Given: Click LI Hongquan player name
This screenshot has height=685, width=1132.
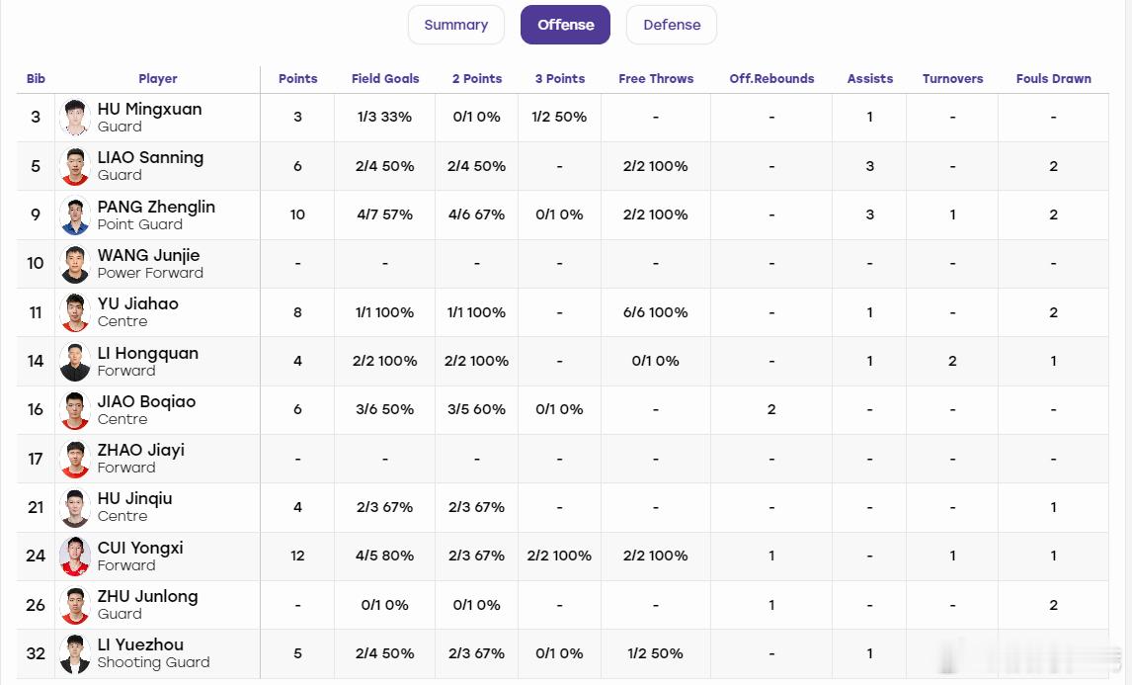Looking at the screenshot, I should click(x=148, y=353).
